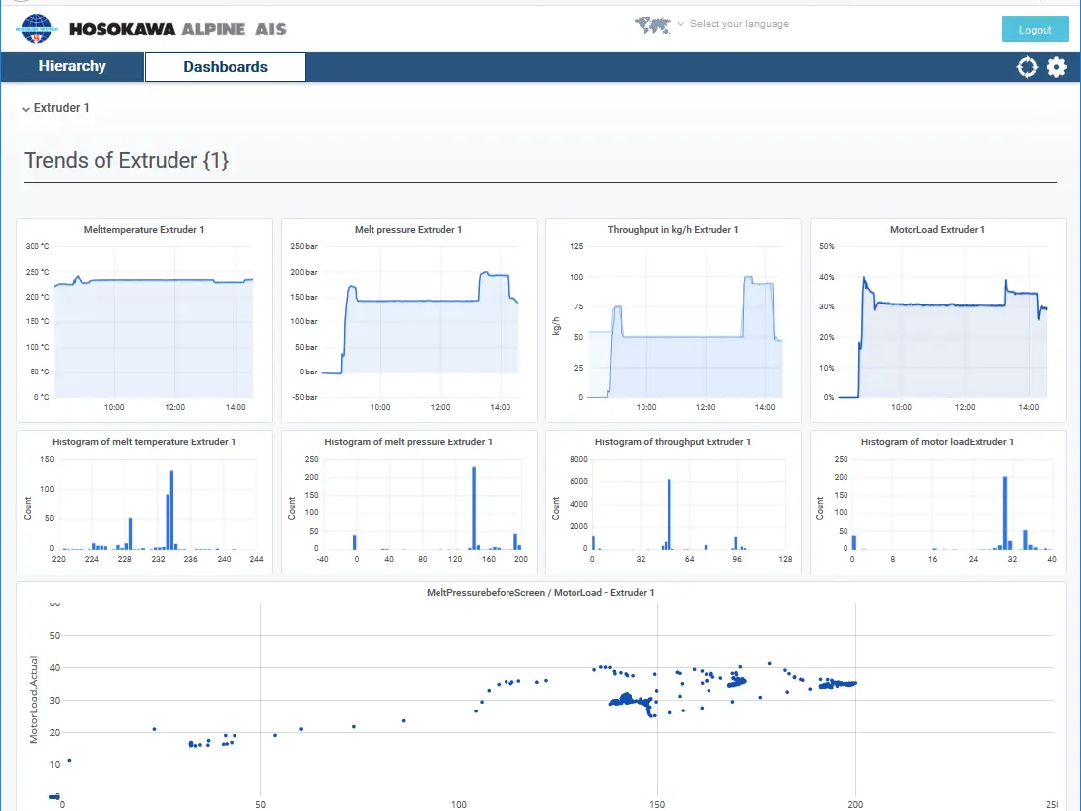This screenshot has height=811, width=1081.
Task: Click the Trends of Extruder {1} heading
Action: [126, 161]
